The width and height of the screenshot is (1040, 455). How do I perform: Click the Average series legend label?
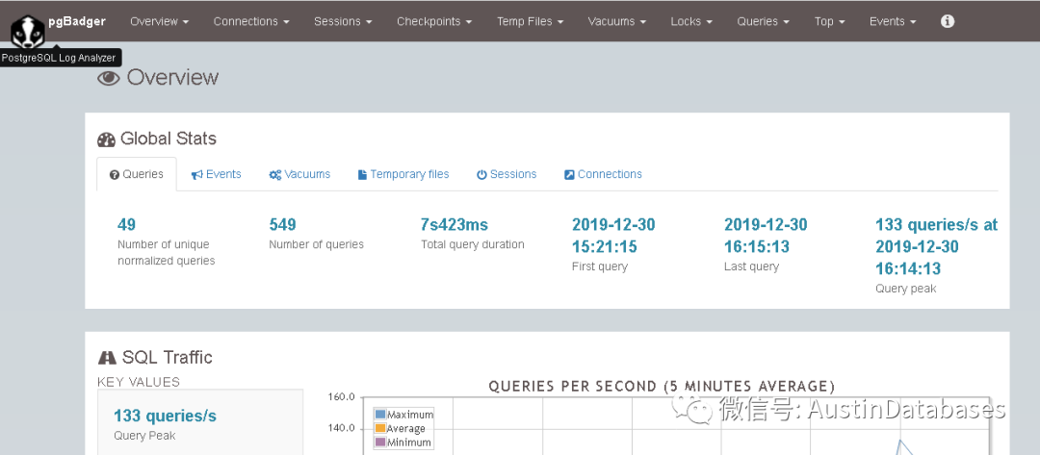point(406,428)
